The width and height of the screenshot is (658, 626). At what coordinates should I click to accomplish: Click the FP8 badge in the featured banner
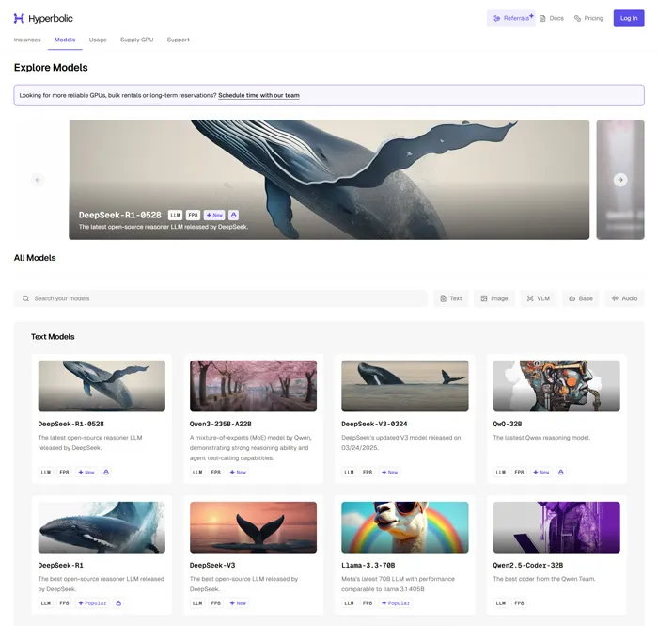(x=193, y=216)
